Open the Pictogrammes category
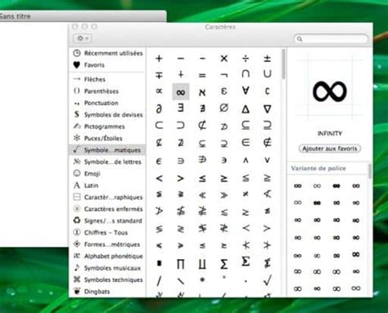The image size is (388, 313). tap(108, 127)
